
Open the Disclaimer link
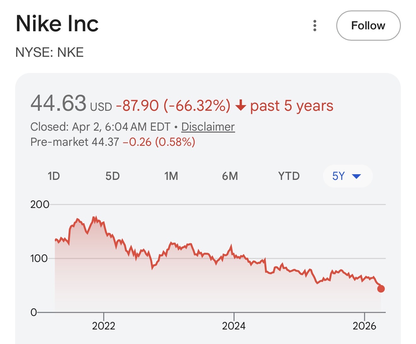pyautogui.click(x=208, y=127)
